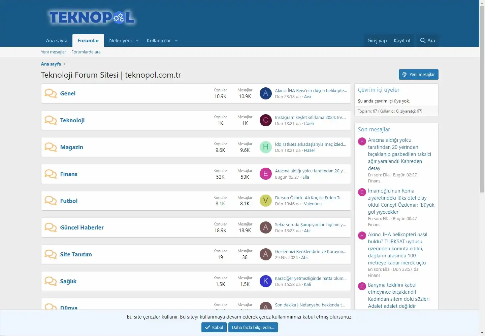The image size is (485, 336).
Task: Open Dursun Özbek, Ali Koç thread
Action: 309,198
